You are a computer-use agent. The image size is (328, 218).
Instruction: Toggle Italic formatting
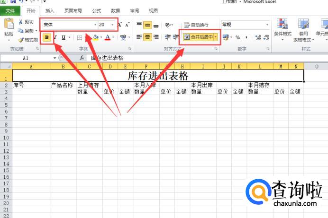pos(55,37)
